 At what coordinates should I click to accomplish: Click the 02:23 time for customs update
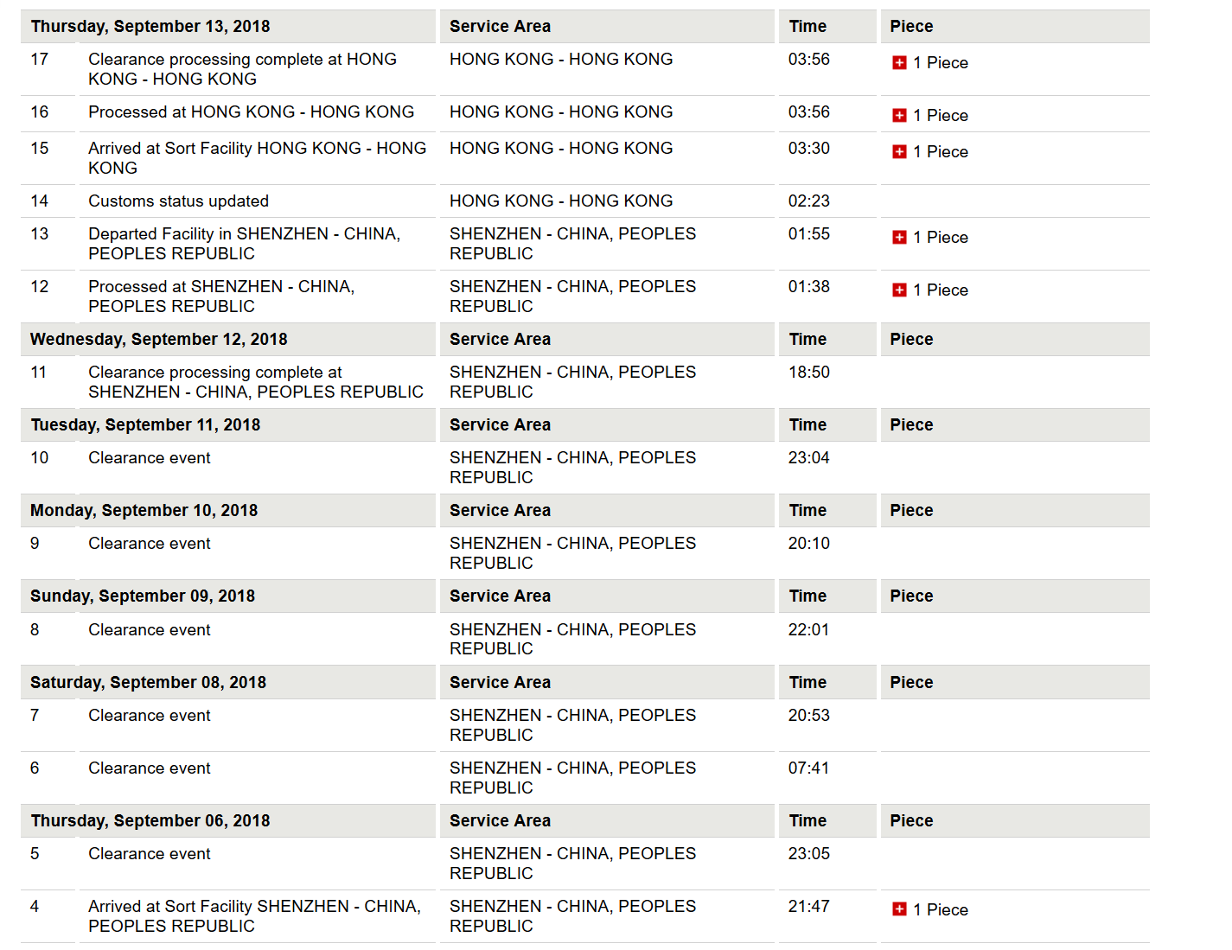pos(809,201)
